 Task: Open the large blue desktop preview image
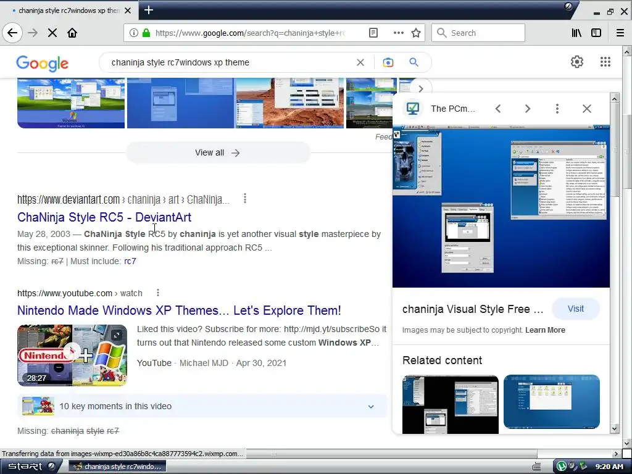pyautogui.click(x=501, y=206)
